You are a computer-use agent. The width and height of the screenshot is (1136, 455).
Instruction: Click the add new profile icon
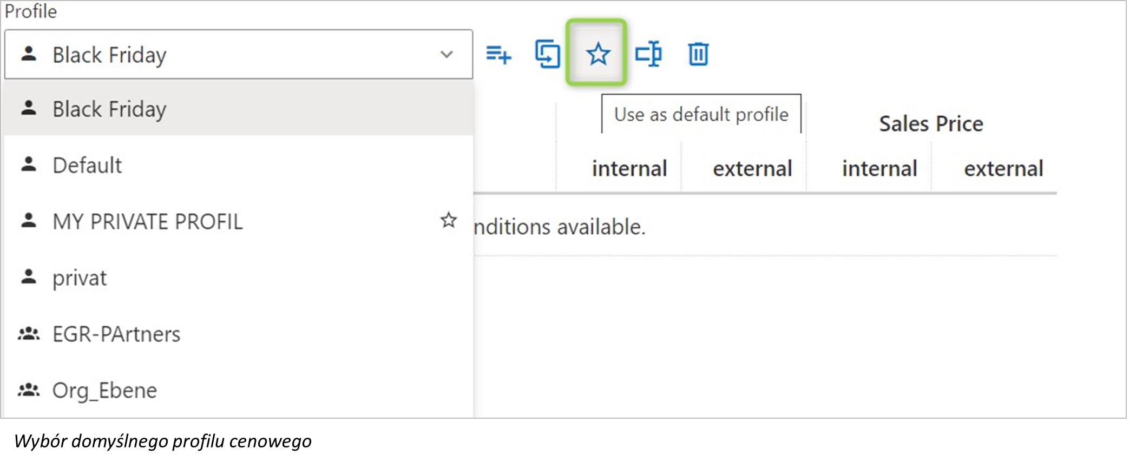click(498, 54)
